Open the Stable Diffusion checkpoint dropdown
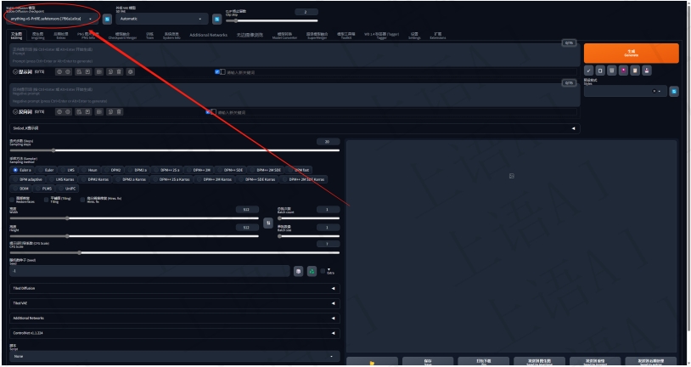691x367 pixels. [x=53, y=18]
